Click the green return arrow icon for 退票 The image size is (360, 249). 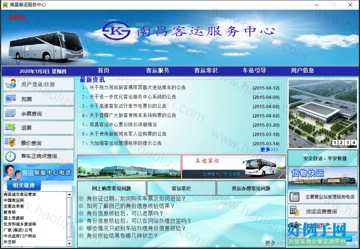pyautogui.click(x=10, y=127)
